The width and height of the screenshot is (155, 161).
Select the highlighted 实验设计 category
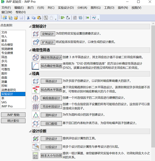point(13,94)
